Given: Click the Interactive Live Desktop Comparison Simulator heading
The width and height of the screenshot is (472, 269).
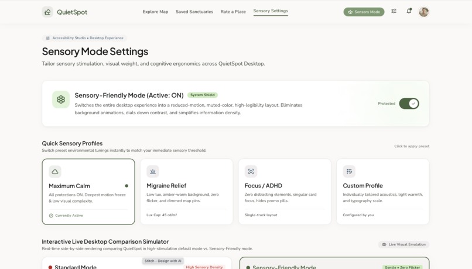Looking at the screenshot, I should tap(105, 241).
